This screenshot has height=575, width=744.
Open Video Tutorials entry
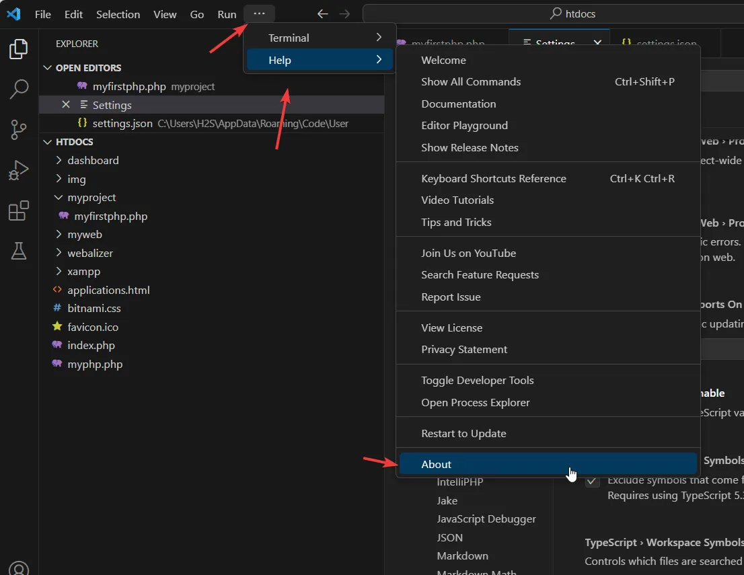click(x=548, y=200)
